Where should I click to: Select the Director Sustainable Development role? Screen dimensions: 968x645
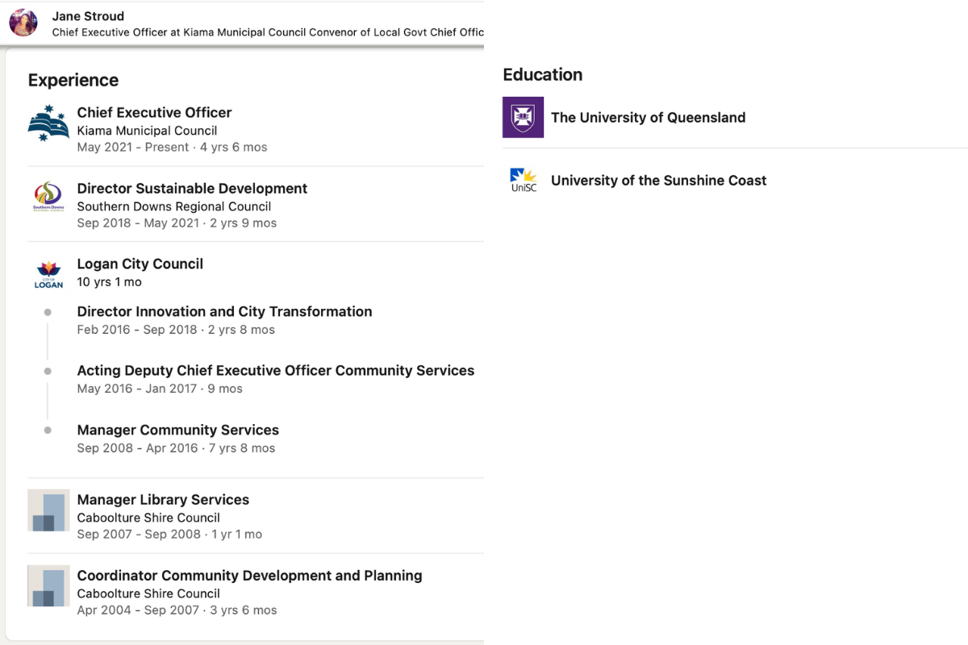[x=192, y=188]
